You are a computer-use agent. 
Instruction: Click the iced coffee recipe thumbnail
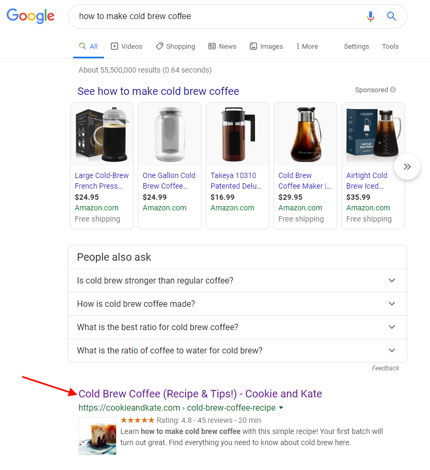97,436
